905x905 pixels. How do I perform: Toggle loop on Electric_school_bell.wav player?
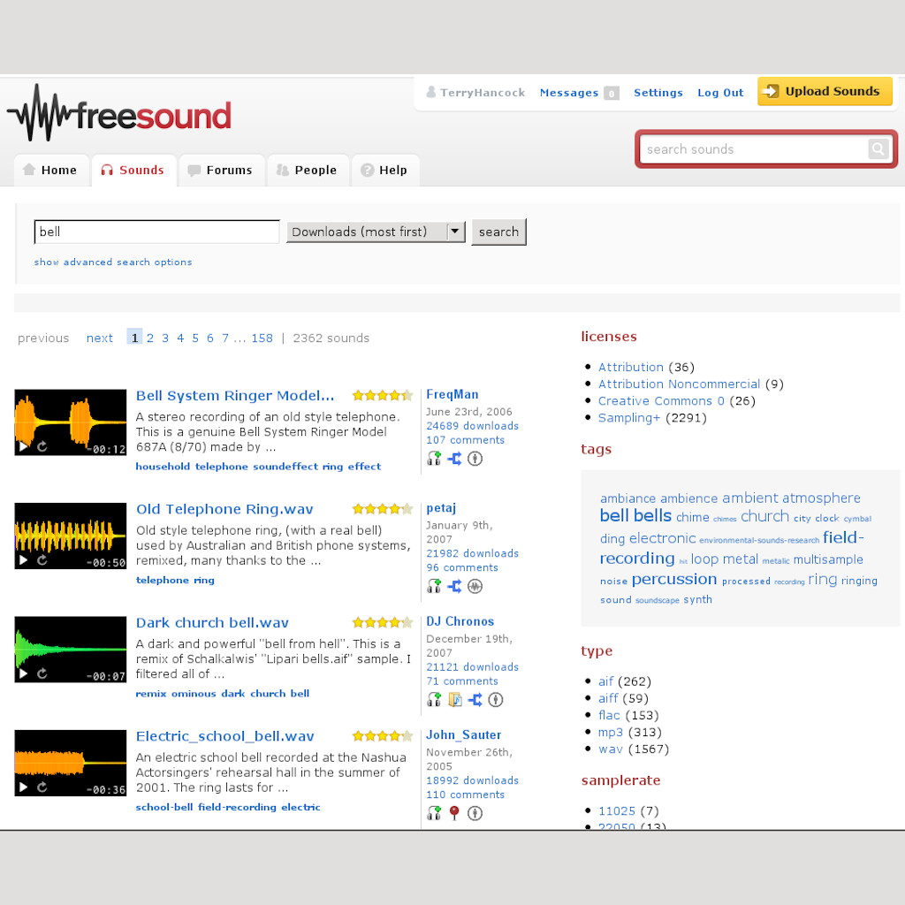point(42,787)
